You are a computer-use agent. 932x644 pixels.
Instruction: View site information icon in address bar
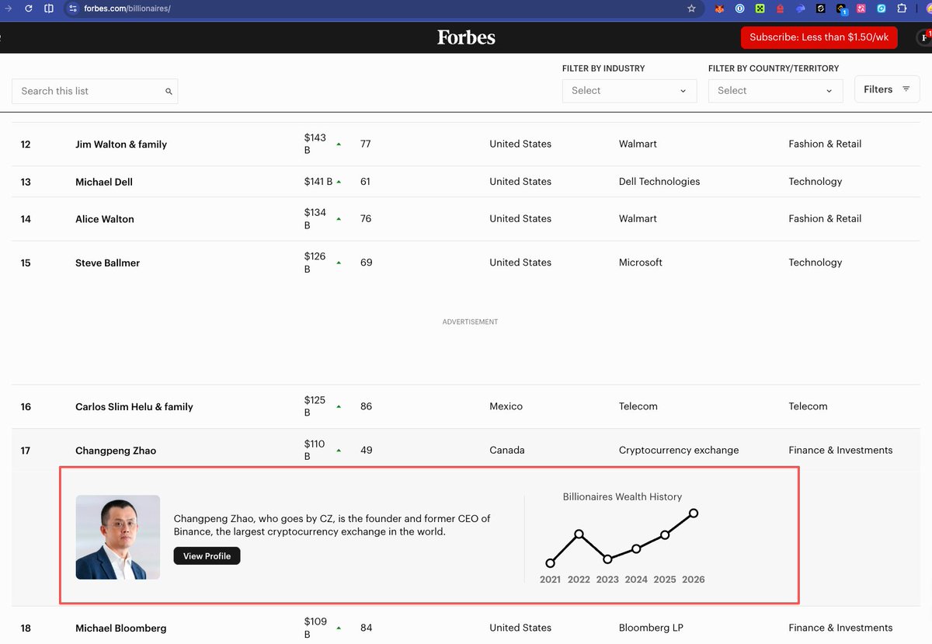point(73,9)
